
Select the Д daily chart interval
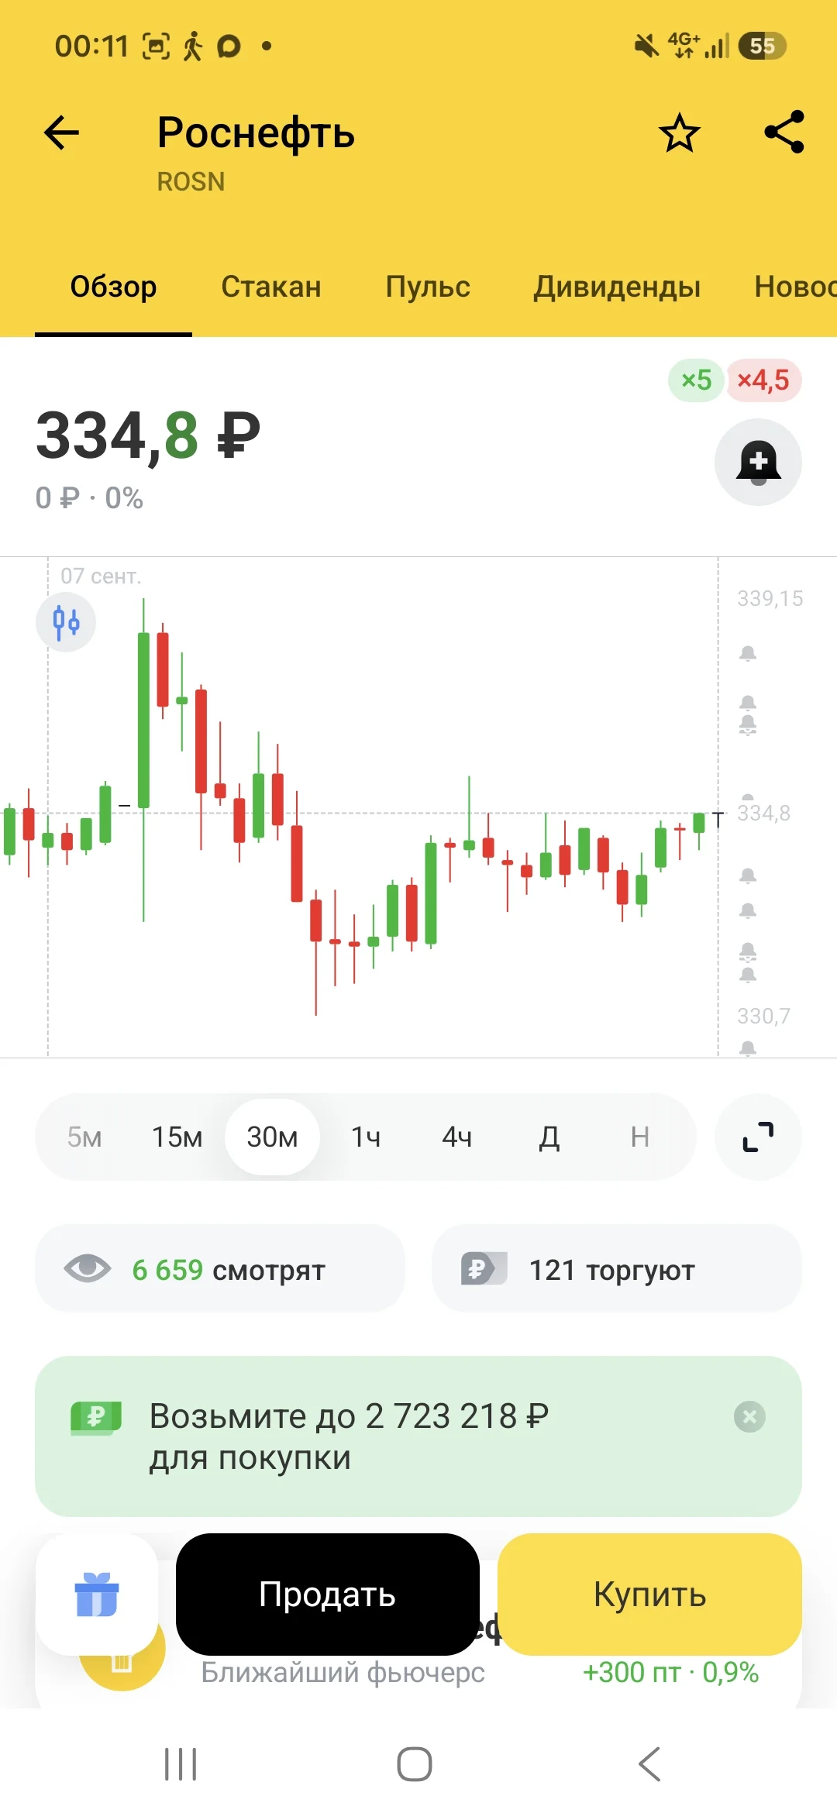549,1137
